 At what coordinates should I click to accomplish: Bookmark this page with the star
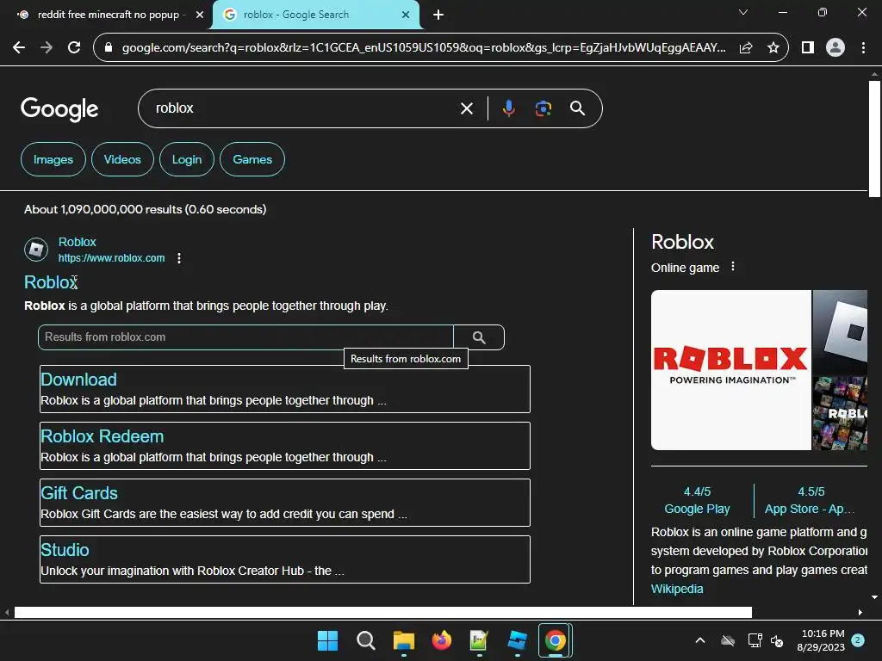click(773, 48)
